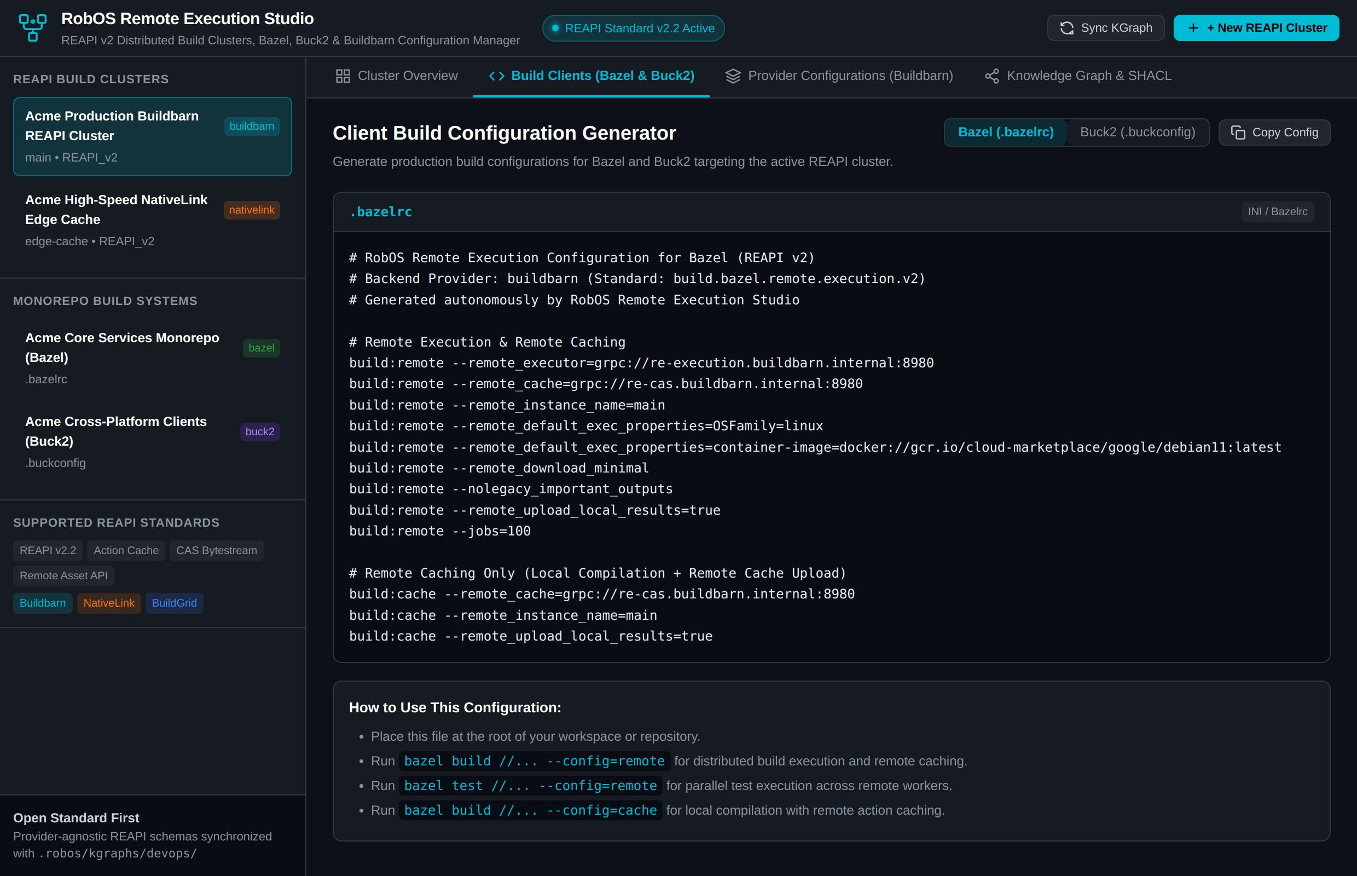The image size is (1357, 876).
Task: Click the 'Remote Caching Only' comment line
Action: click(x=598, y=573)
